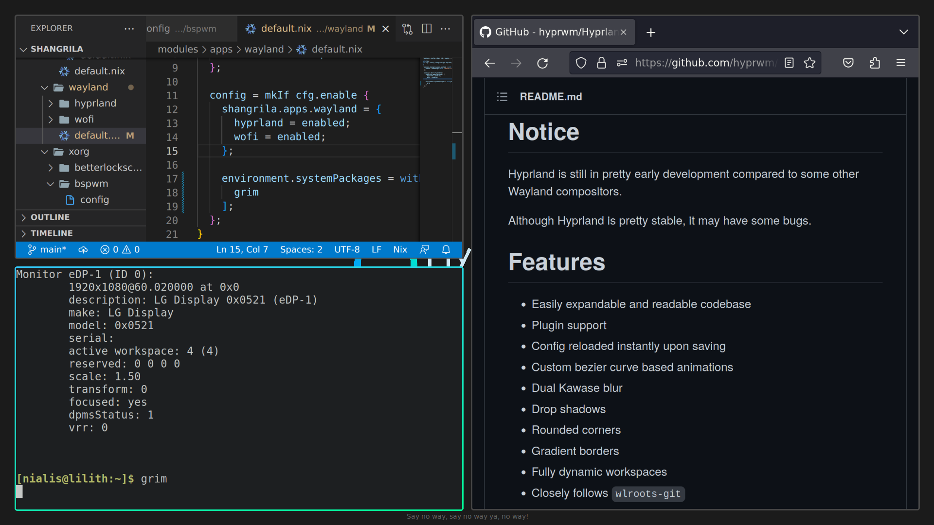This screenshot has width=934, height=525.
Task: Open editor more actions ellipsis
Action: tap(445, 29)
